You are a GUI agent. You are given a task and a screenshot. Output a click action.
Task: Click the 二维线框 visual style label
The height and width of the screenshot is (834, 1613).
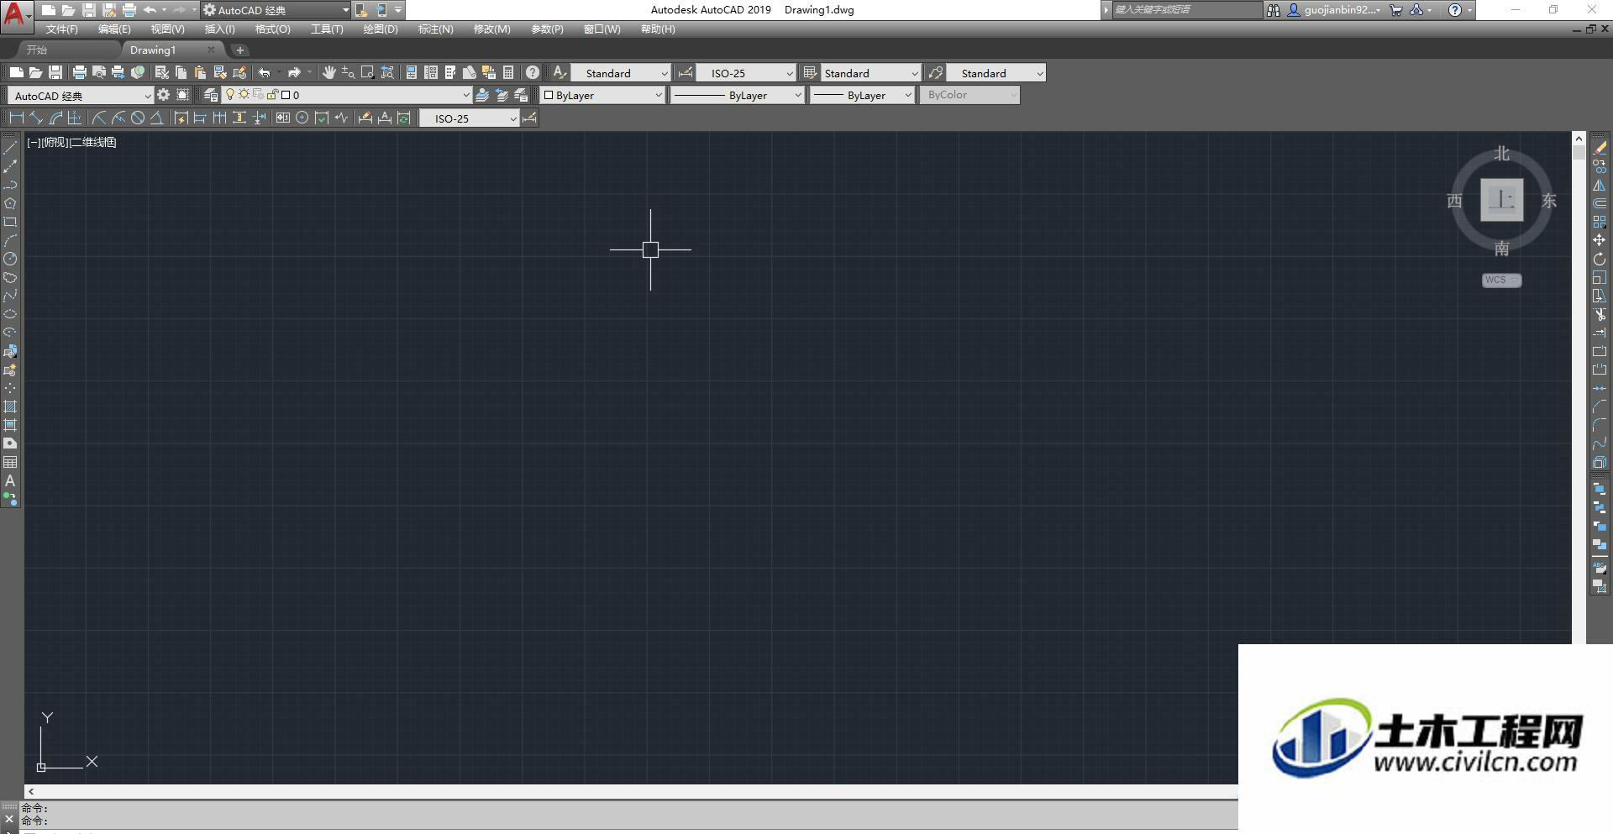[92, 143]
